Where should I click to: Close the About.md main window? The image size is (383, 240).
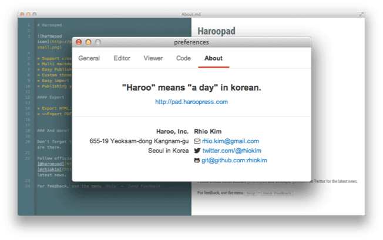(22, 13)
